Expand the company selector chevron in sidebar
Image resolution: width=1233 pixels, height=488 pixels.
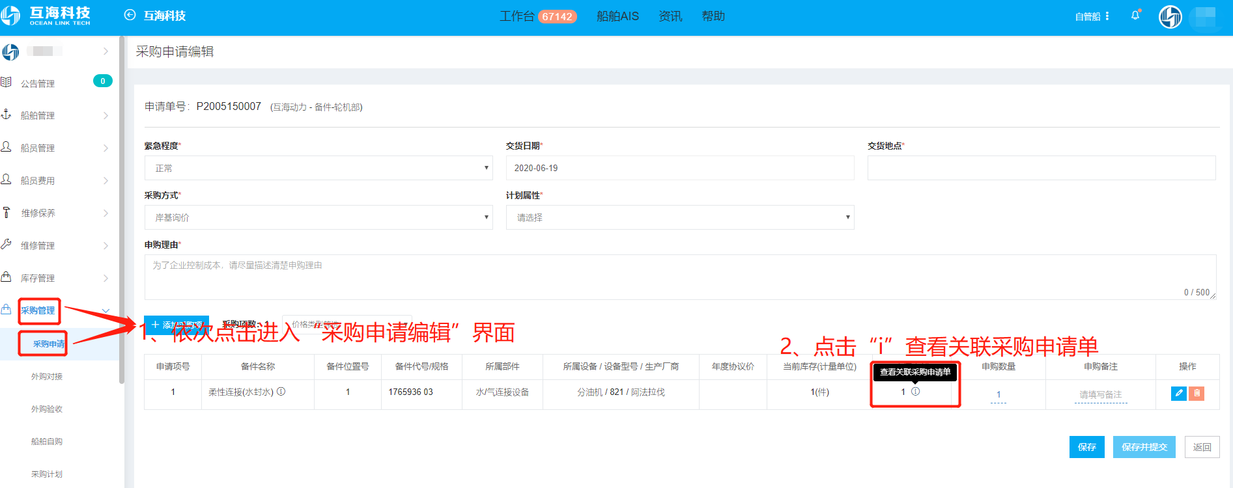[x=106, y=51]
